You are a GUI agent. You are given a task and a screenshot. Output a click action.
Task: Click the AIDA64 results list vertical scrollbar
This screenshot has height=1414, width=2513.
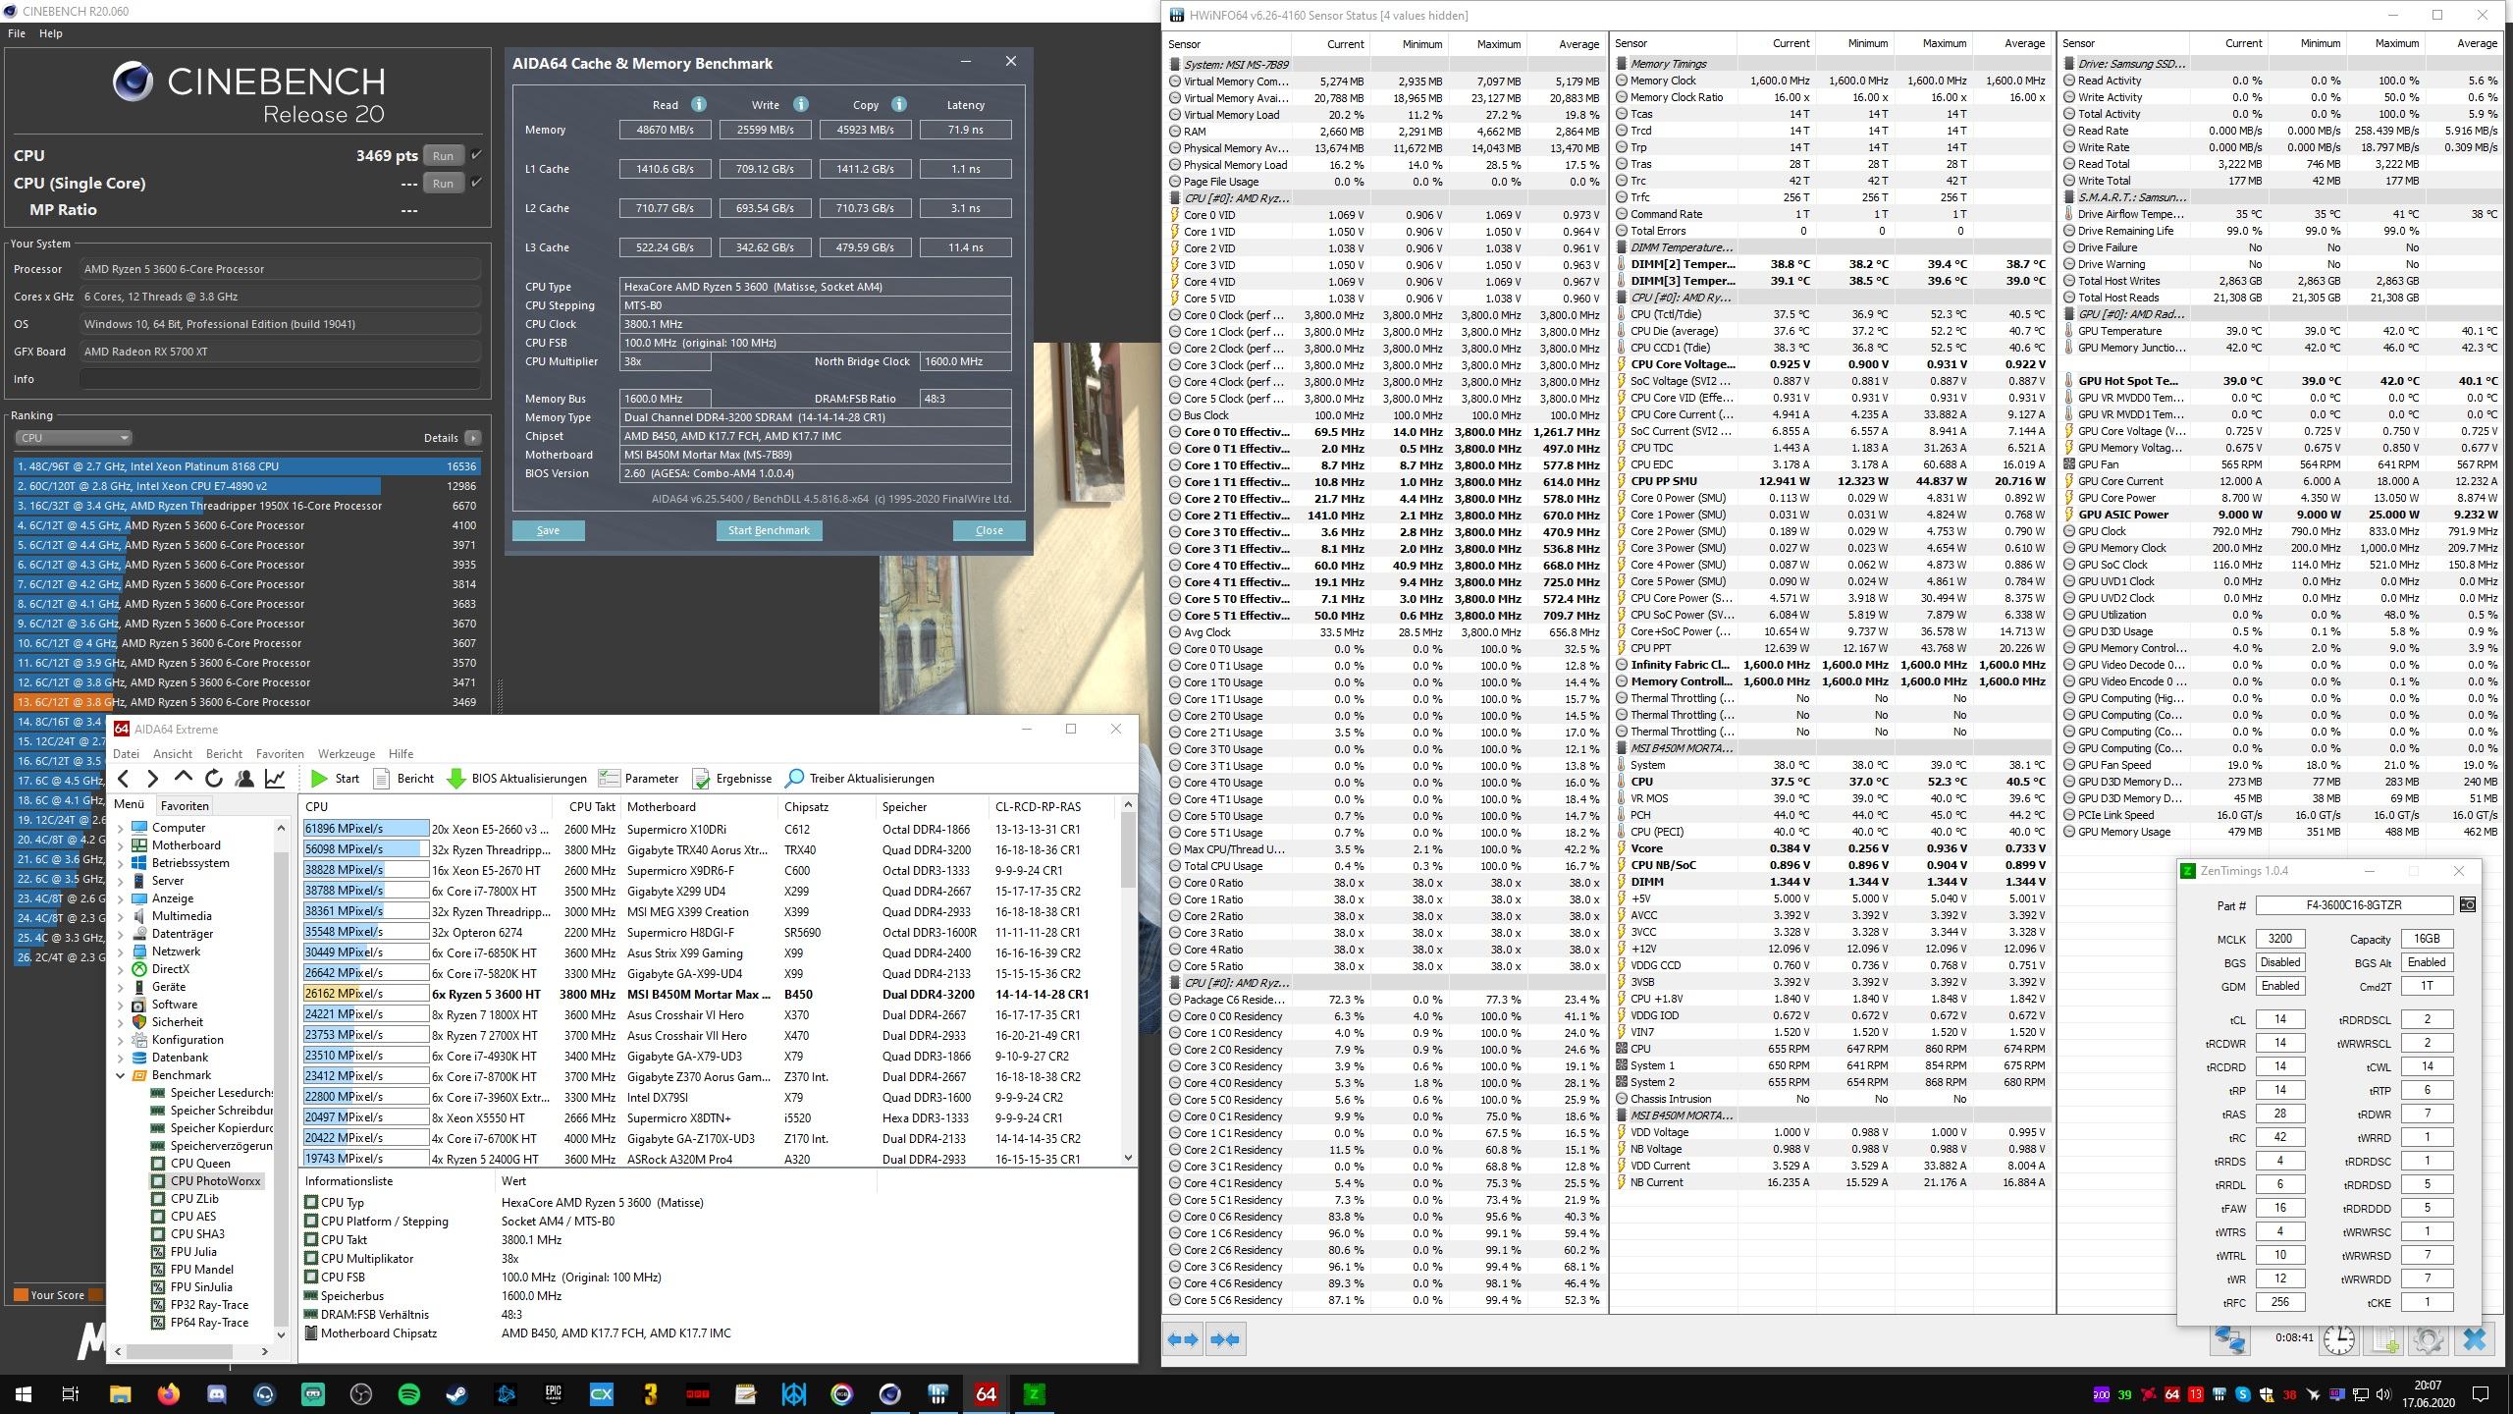[x=1128, y=981]
